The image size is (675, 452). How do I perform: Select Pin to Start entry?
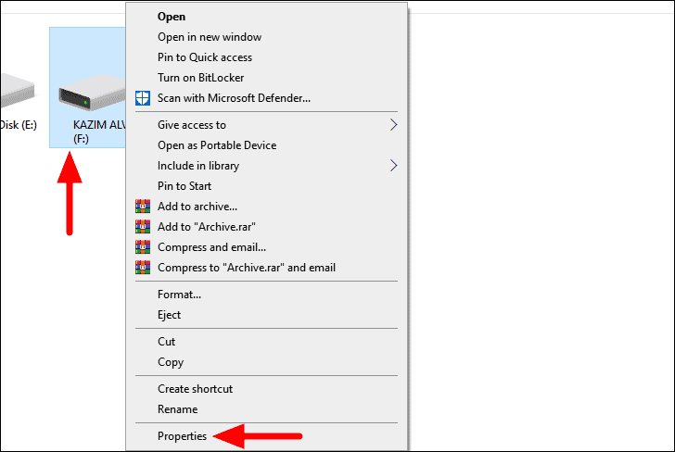[185, 186]
